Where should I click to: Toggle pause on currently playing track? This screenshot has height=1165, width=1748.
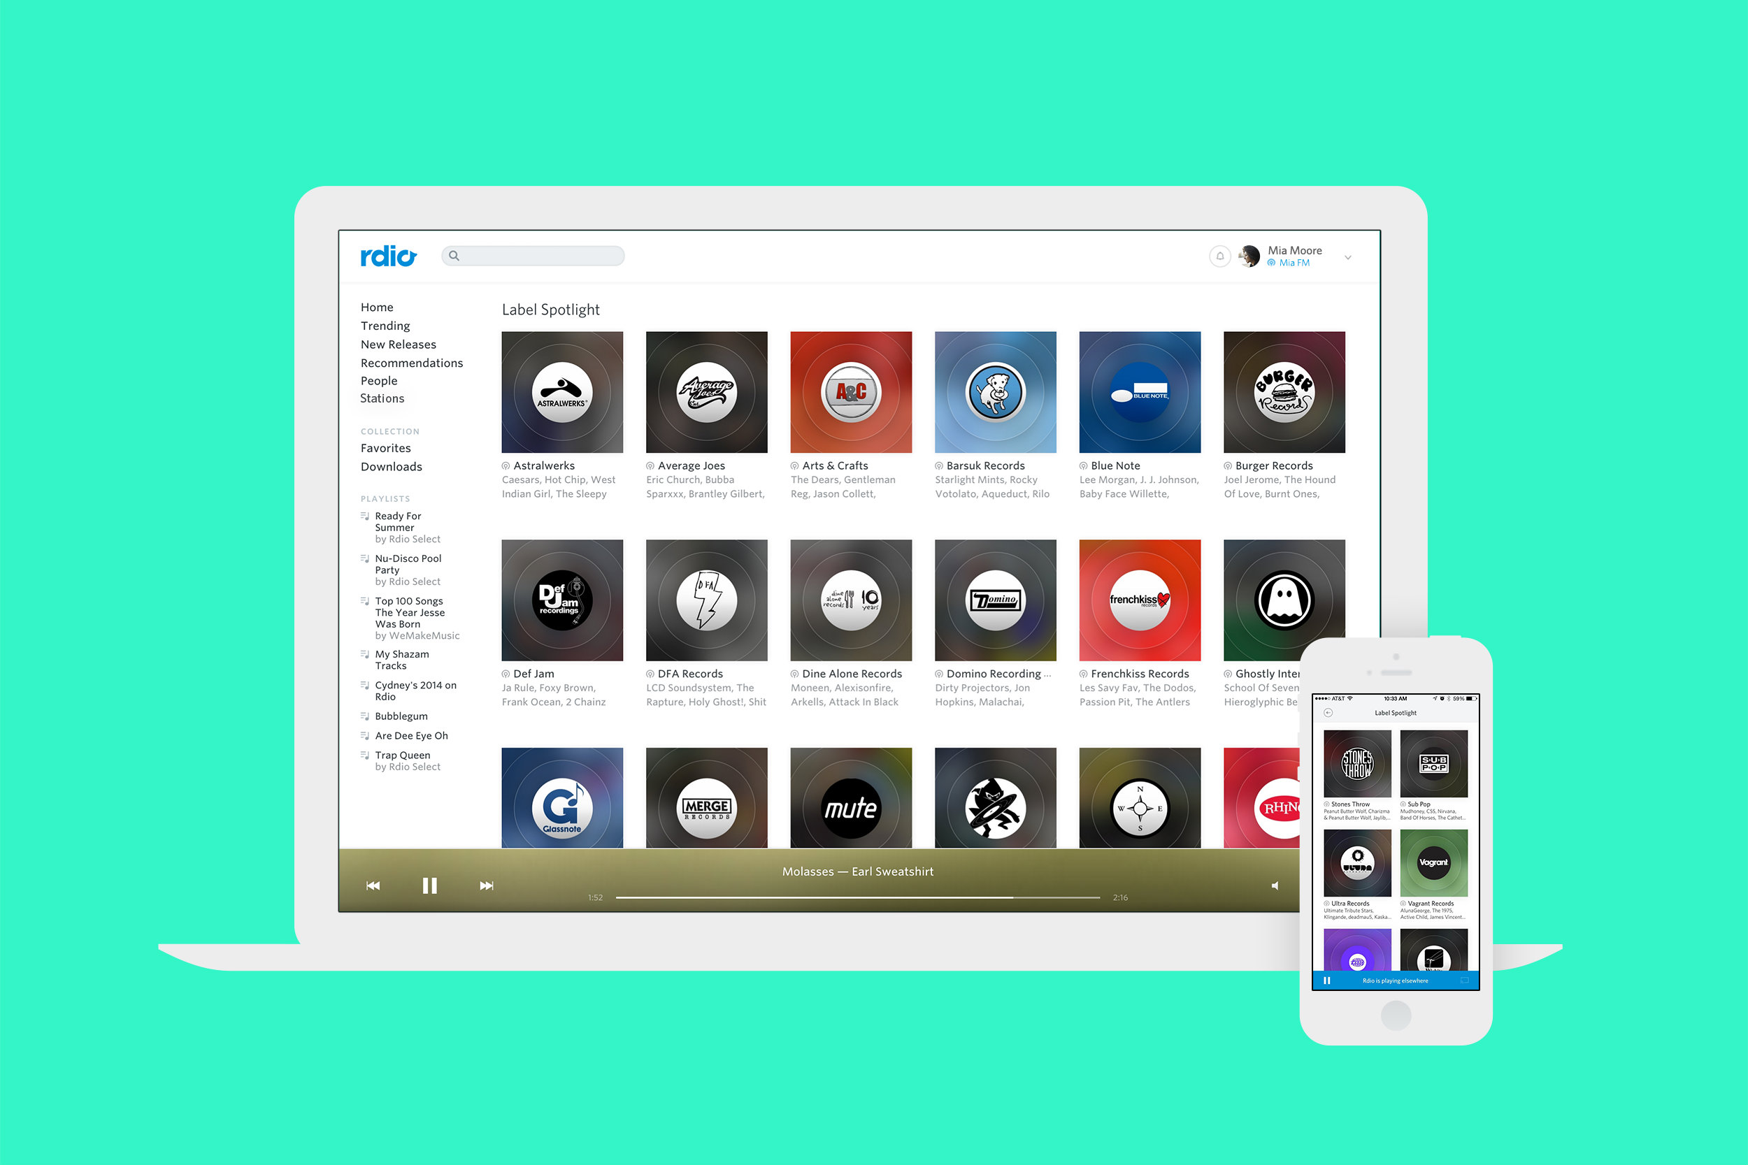[x=428, y=887]
